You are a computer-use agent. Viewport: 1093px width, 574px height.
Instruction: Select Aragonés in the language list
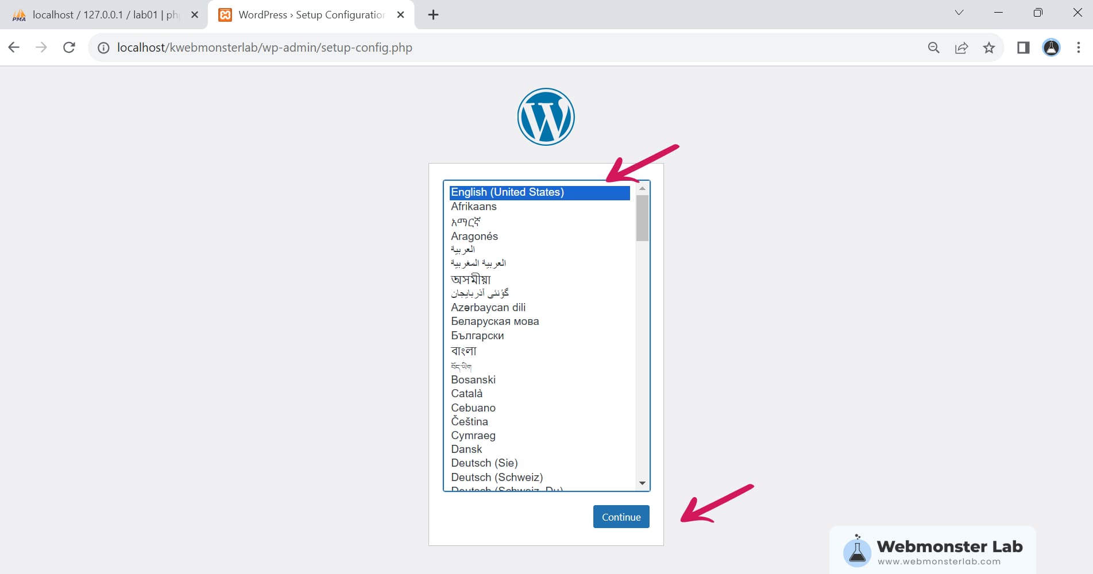539,236
